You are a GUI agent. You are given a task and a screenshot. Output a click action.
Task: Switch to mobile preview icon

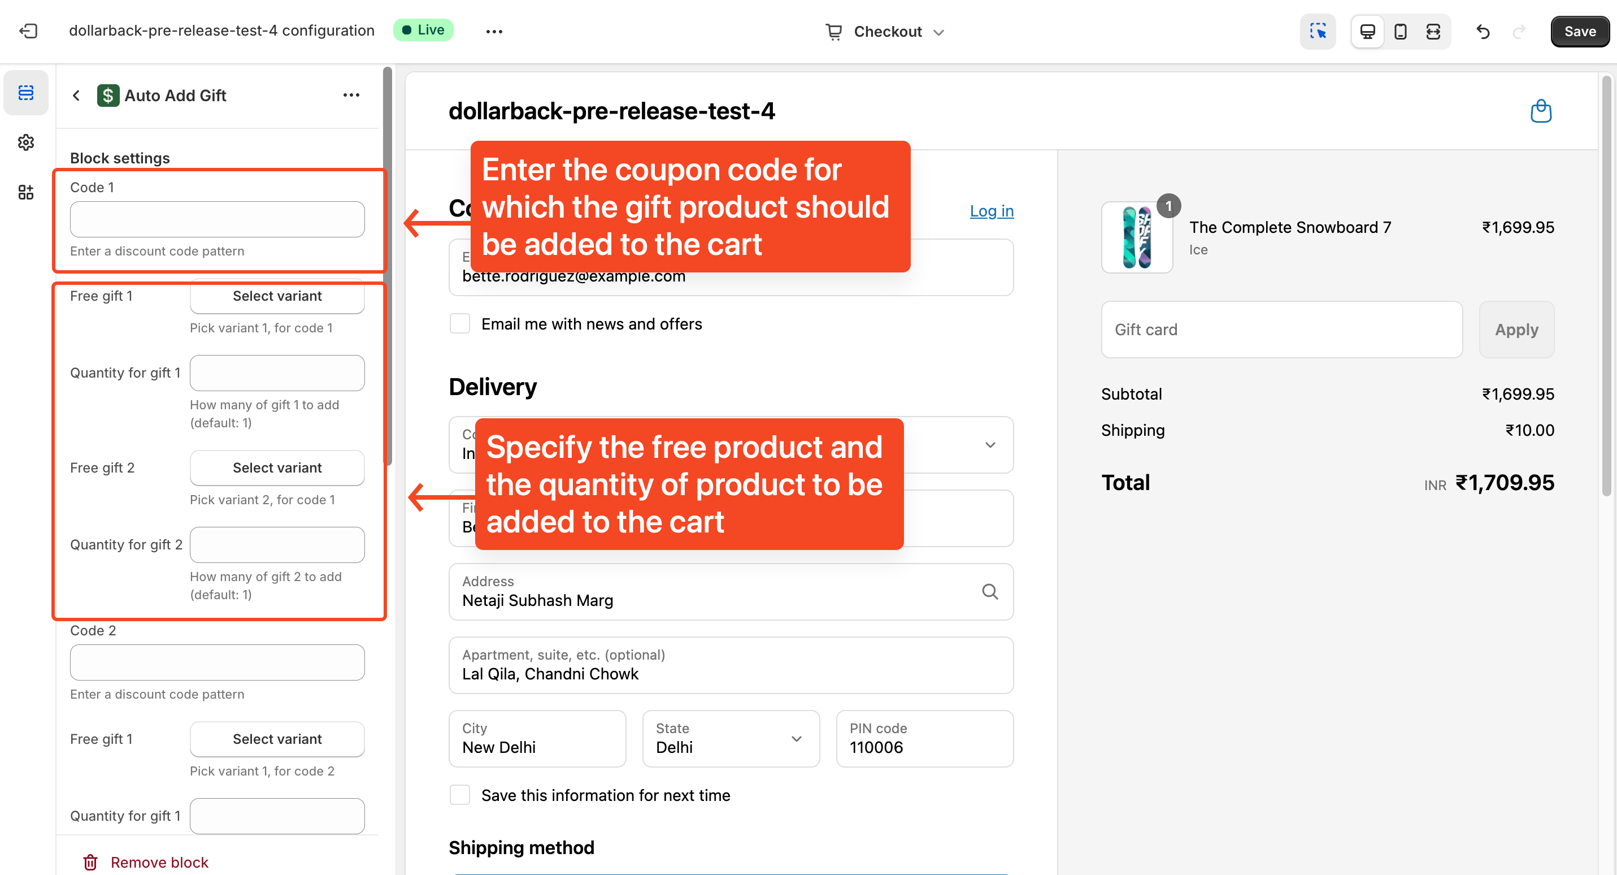point(1401,32)
